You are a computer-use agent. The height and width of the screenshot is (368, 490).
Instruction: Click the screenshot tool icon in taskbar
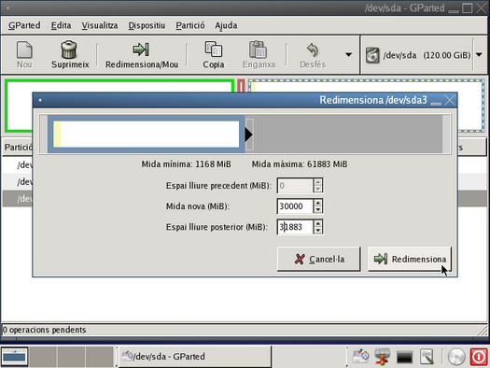[x=360, y=357]
